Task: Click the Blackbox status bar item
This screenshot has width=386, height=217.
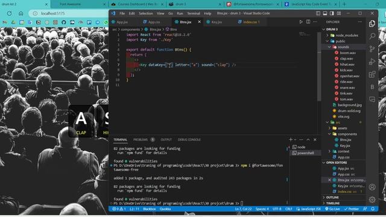Action: point(149,209)
